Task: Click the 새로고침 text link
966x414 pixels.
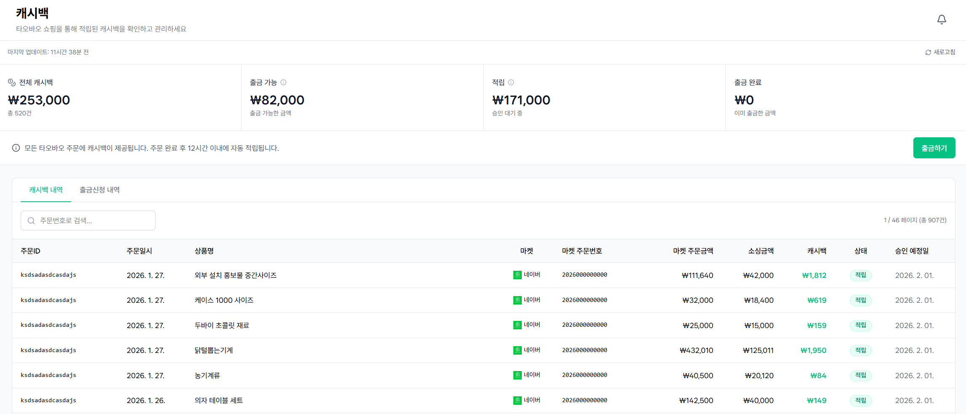Action: (944, 52)
